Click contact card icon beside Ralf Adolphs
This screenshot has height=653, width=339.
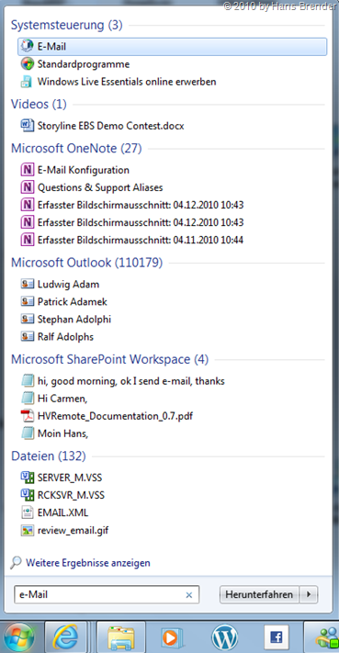pyautogui.click(x=27, y=336)
